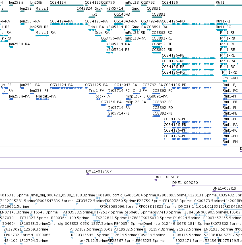
Task: Select the CG34124 gene label
Action: (x=58, y=3)
